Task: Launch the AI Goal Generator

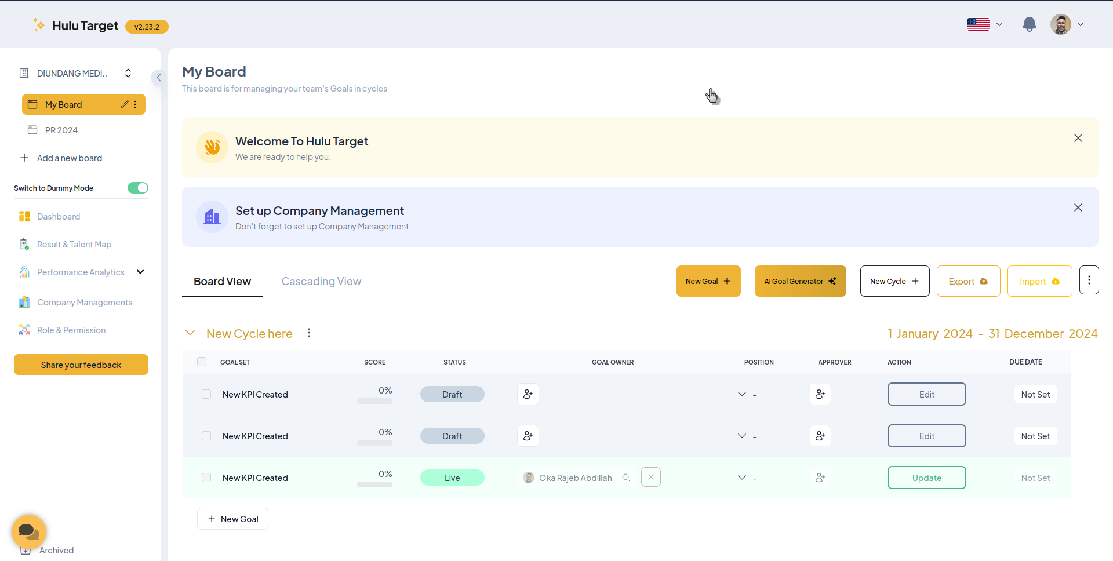Action: pos(801,281)
